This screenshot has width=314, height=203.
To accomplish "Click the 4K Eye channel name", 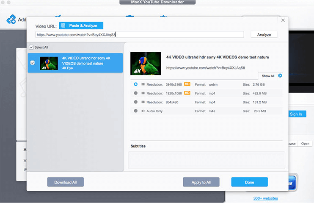I will click(x=67, y=68).
